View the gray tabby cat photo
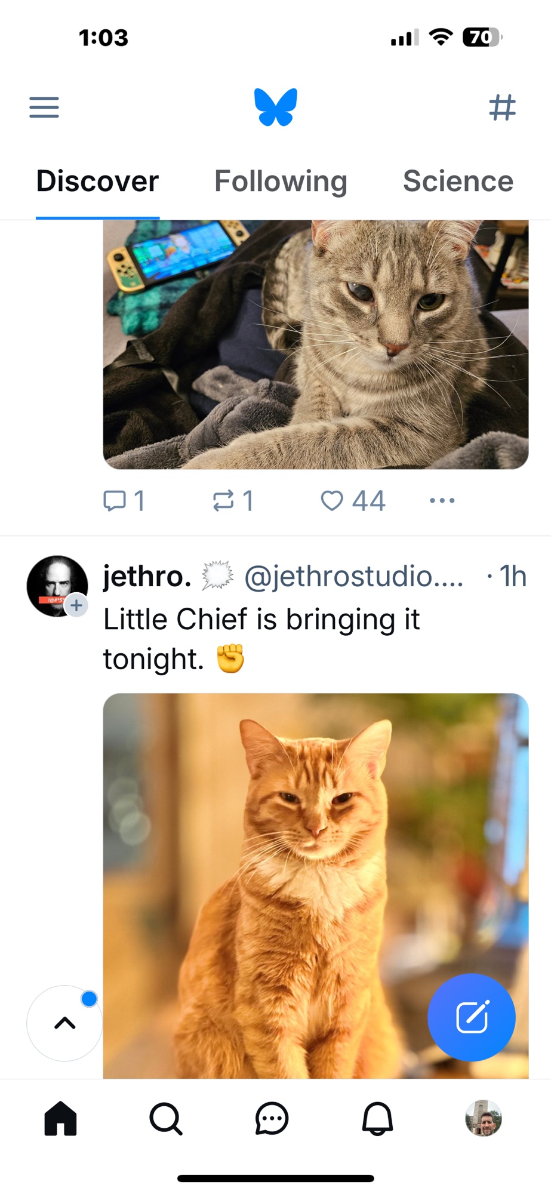The image size is (551, 1194). pos(315,344)
